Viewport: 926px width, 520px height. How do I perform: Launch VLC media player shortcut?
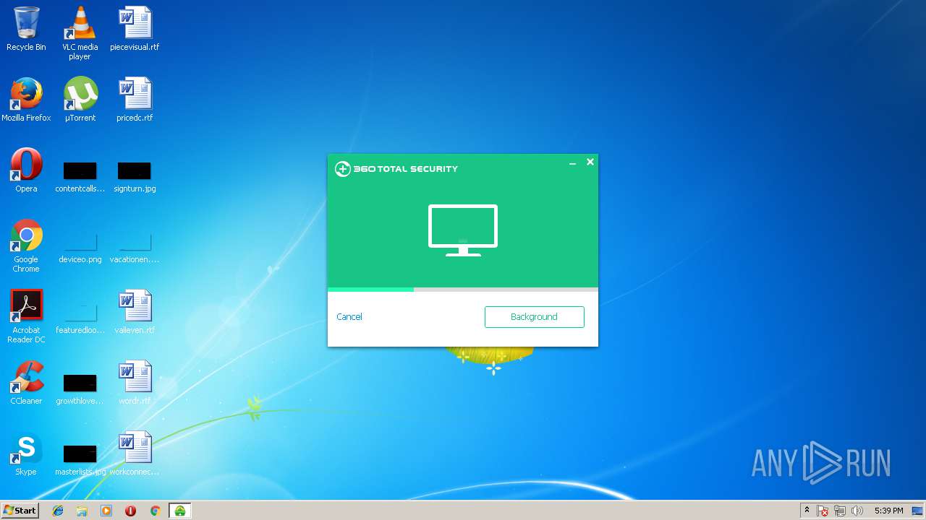[x=80, y=32]
